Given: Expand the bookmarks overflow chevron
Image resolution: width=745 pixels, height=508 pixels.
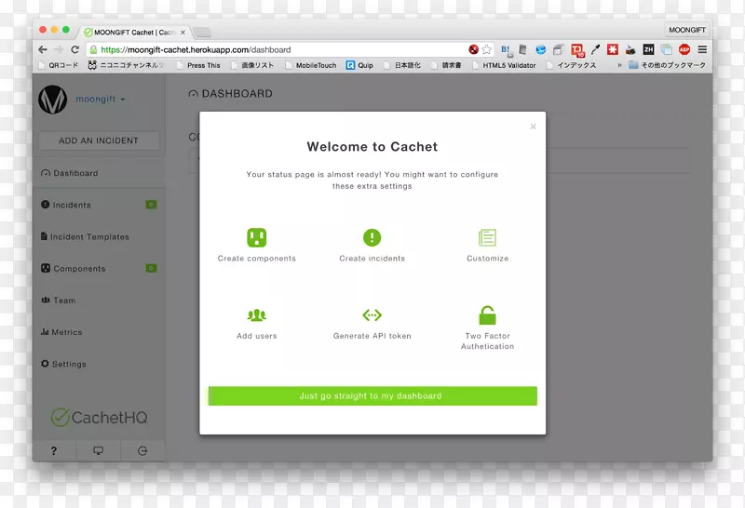Looking at the screenshot, I should pyautogui.click(x=619, y=65).
